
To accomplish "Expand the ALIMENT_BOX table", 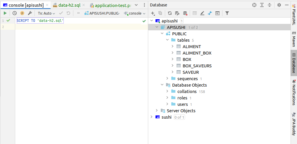I will point(172,53).
